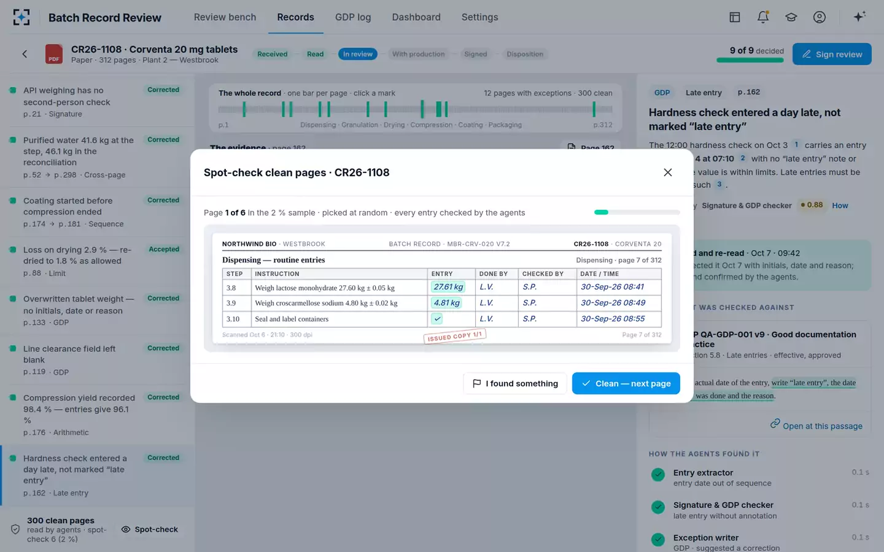884x552 pixels.
Task: Click the 0.88 confidence score badge
Action: coord(812,205)
